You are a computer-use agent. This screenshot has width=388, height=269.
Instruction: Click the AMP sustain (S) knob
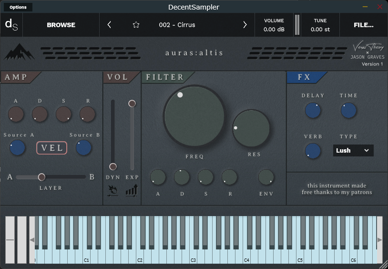63,114
